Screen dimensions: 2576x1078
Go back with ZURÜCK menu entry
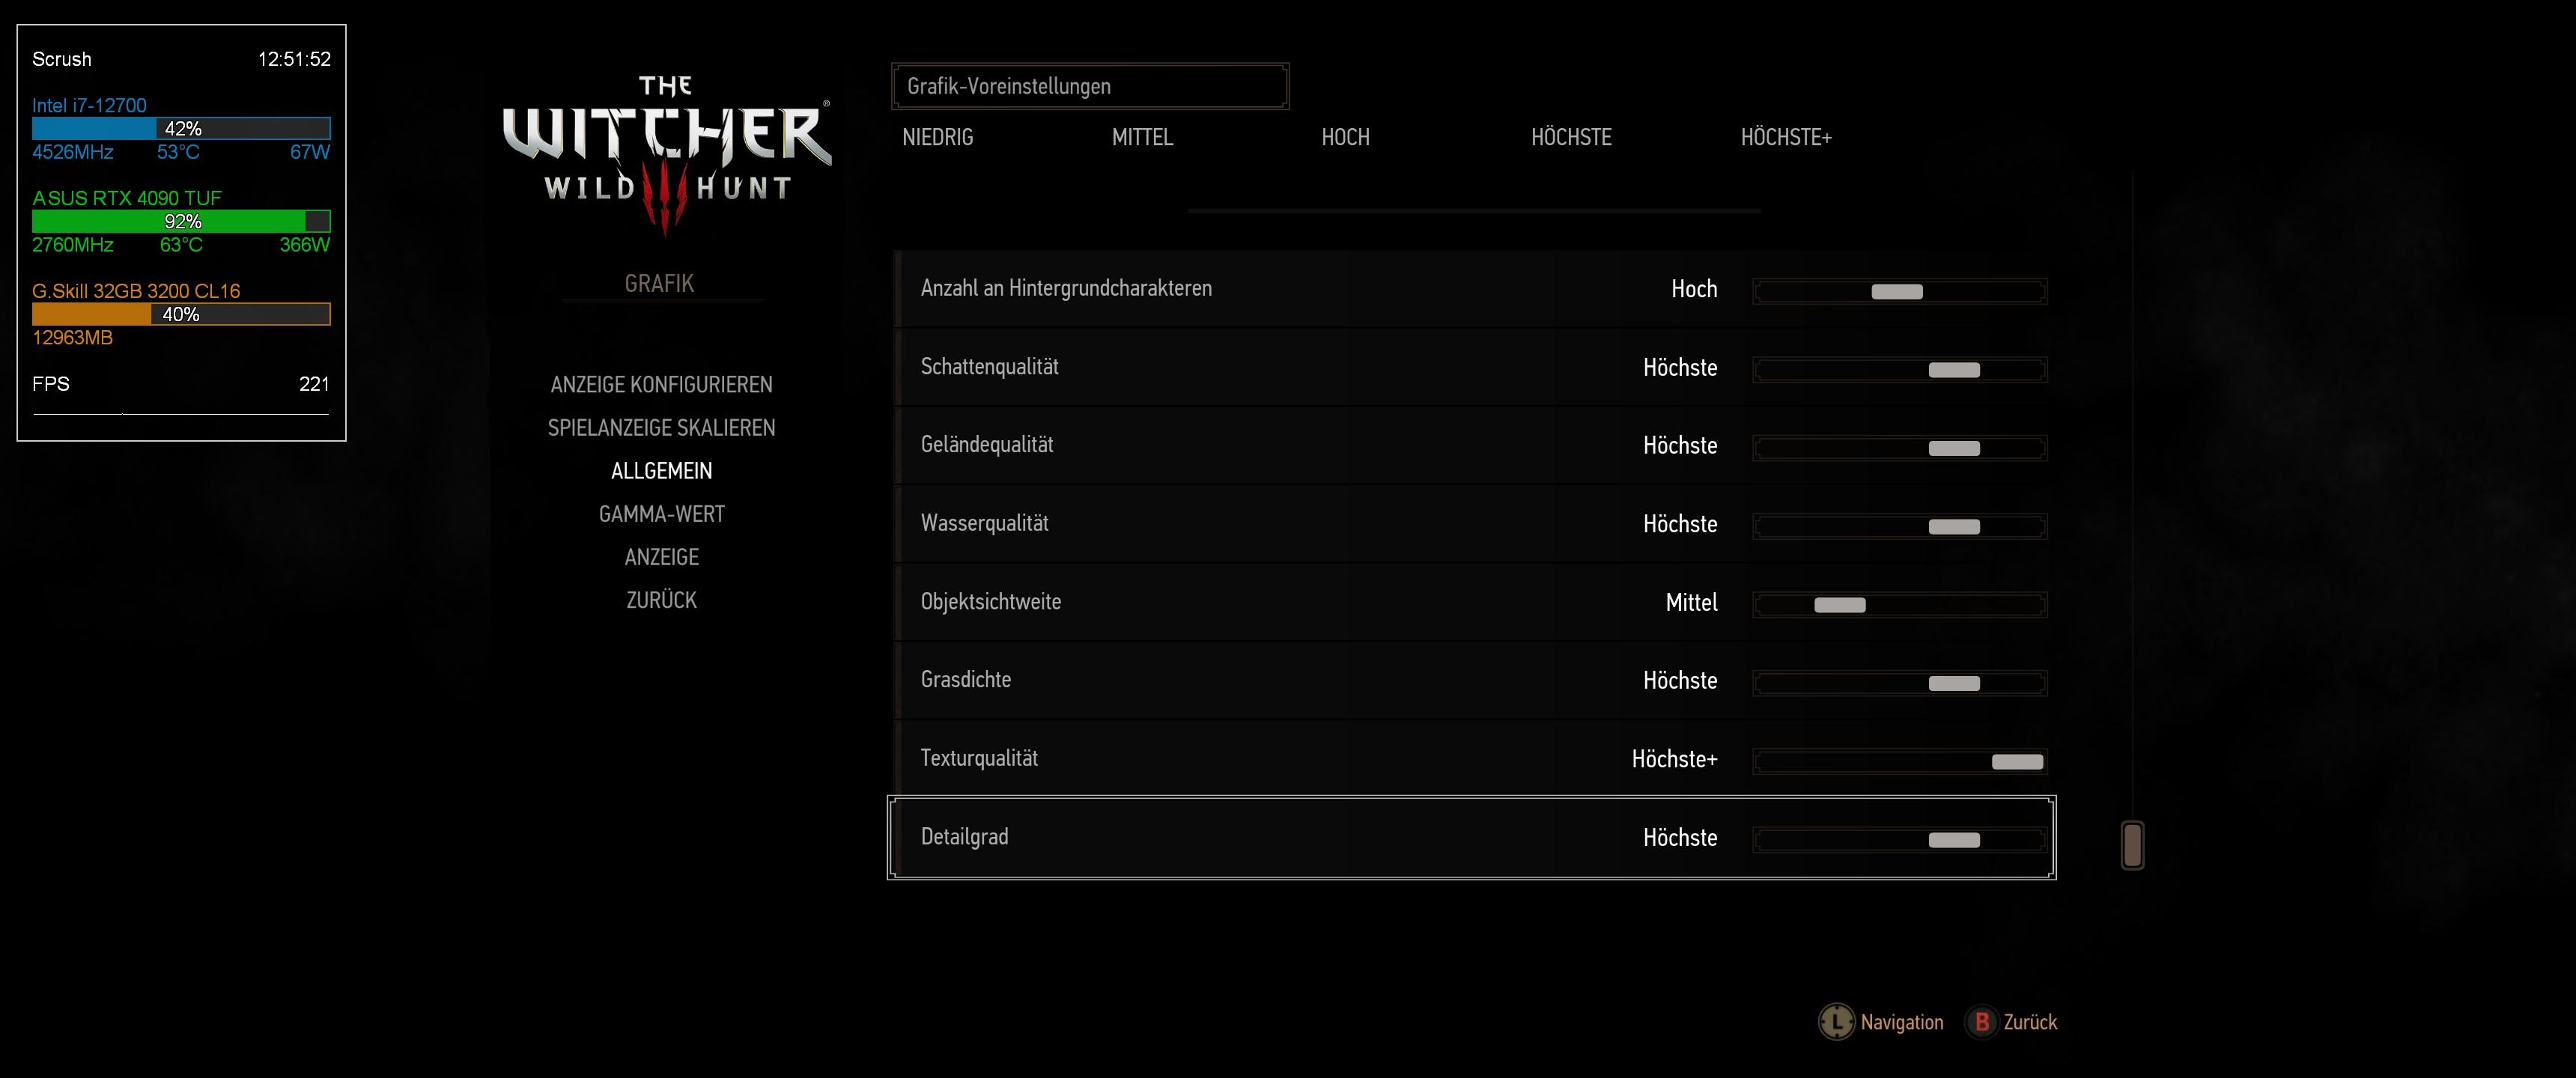coord(661,600)
